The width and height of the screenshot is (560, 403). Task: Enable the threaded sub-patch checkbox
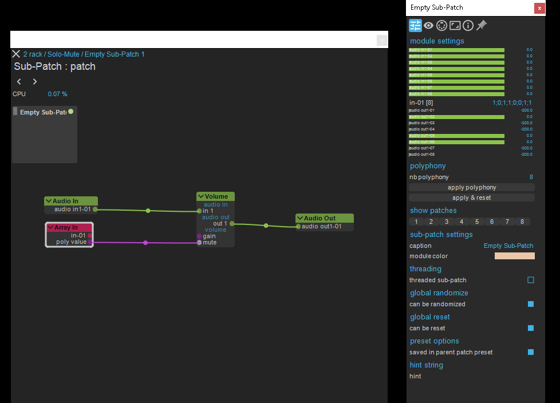coord(531,280)
